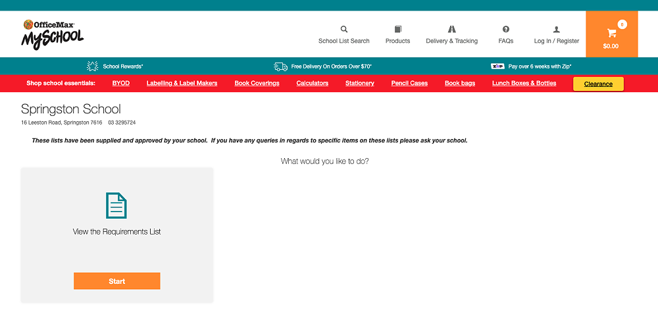
Task: Select Labelling & Label Makers link
Action: [x=182, y=83]
